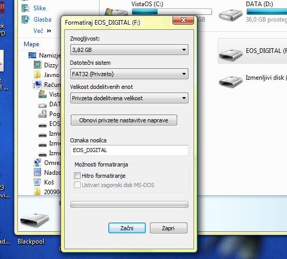Screen dimensions: 287x259
Task: Click the Računalnik computer icon in tree
Action: pyautogui.click(x=37, y=84)
